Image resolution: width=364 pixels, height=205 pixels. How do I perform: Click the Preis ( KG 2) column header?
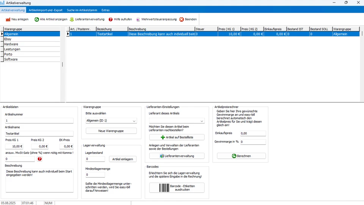(252, 29)
